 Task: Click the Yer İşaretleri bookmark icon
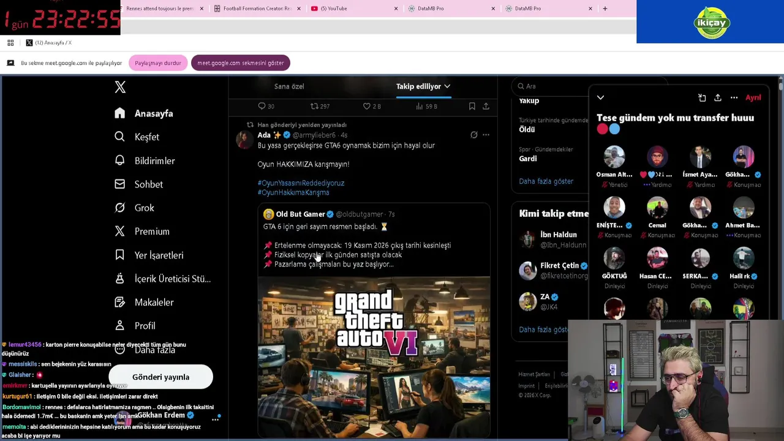click(120, 255)
